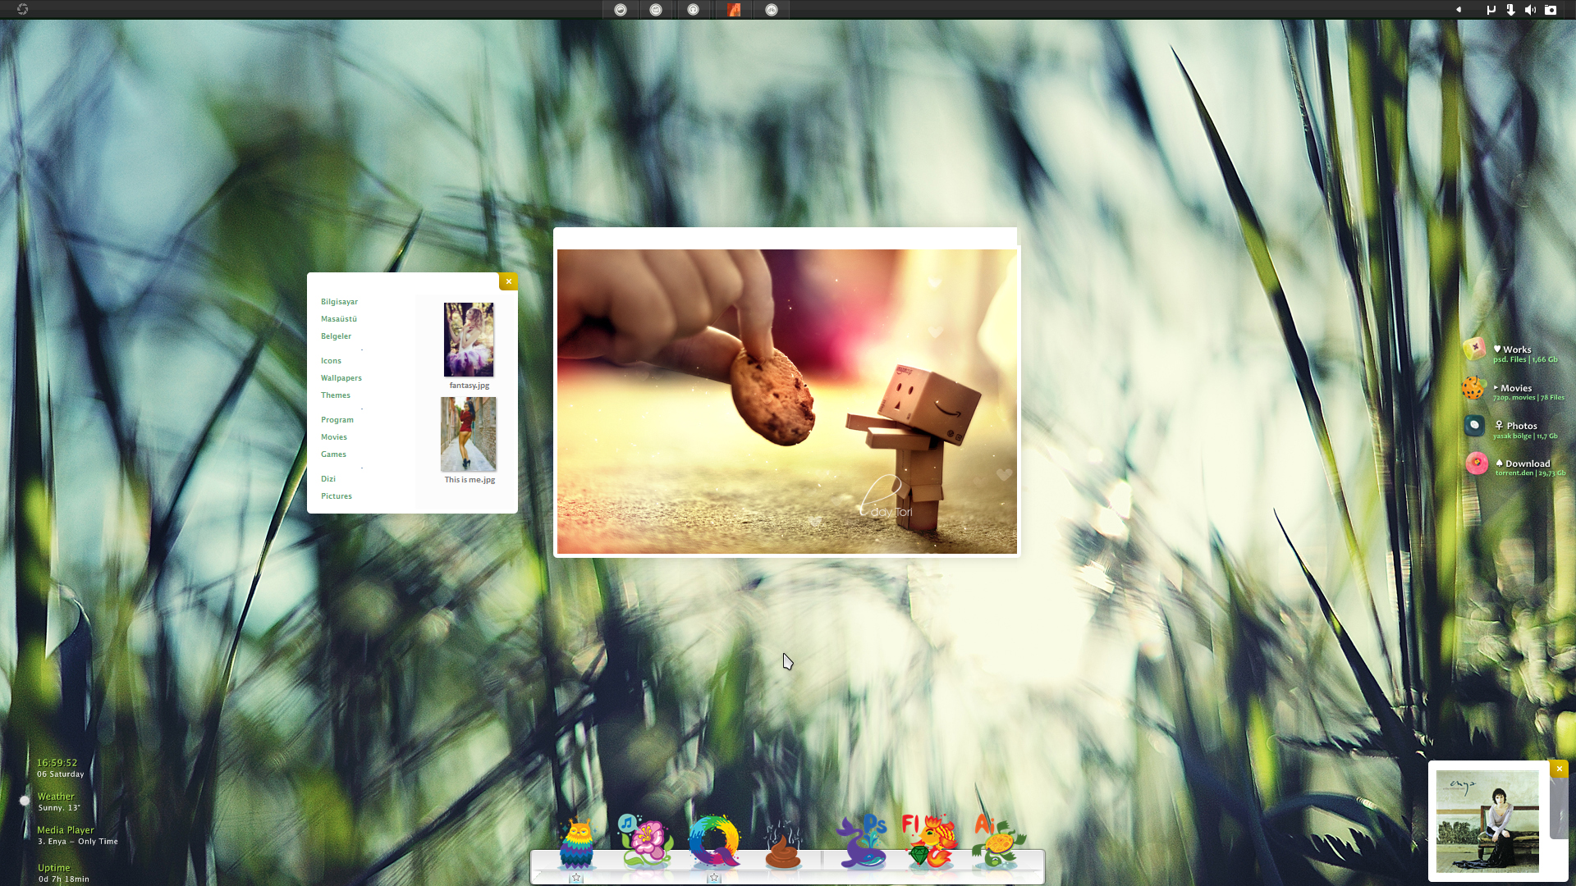Image resolution: width=1576 pixels, height=886 pixels.
Task: Open Games folder link
Action: pyautogui.click(x=333, y=454)
